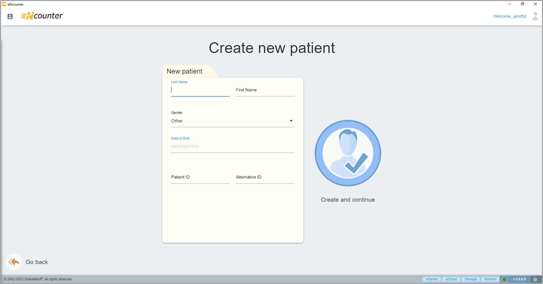543x284 pixels.
Task: Click the Date of Birth field
Action: (x=232, y=146)
